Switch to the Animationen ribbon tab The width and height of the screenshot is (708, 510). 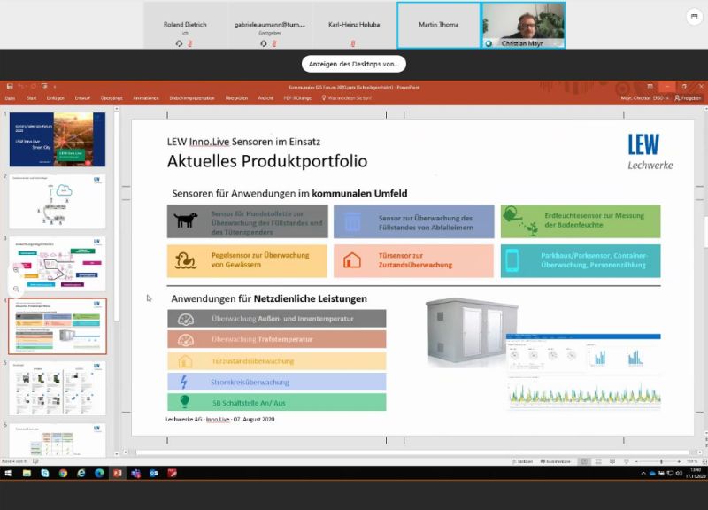146,98
